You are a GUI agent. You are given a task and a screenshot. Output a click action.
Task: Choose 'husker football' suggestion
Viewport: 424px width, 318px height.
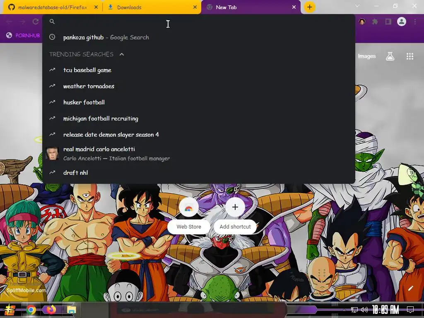coord(198,102)
